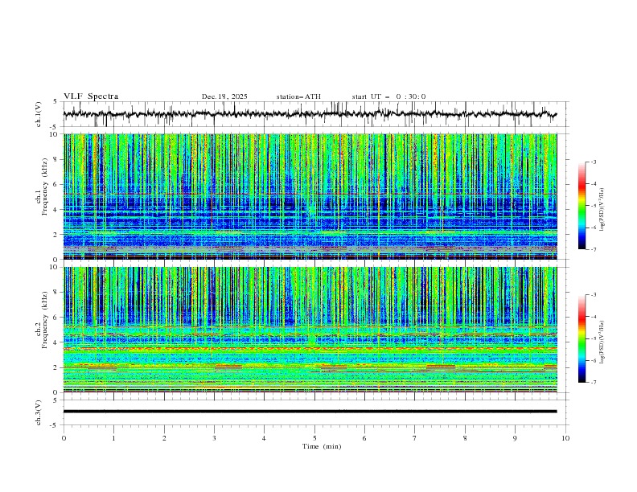Click the upper colorbar's log(PSD) label
The image size is (637, 492).
602,207
